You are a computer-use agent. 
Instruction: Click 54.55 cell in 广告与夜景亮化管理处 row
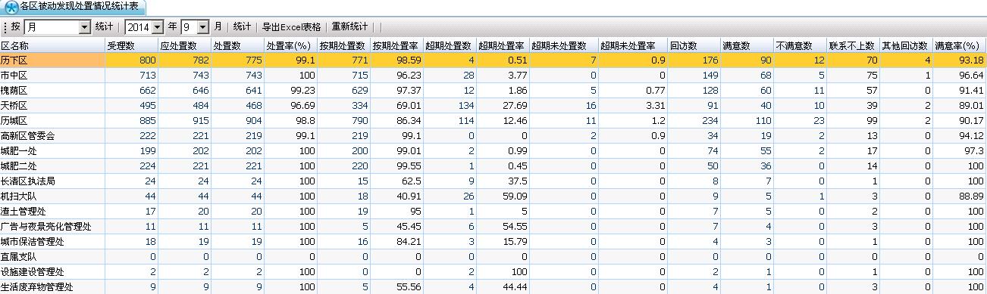pyautogui.click(x=503, y=227)
